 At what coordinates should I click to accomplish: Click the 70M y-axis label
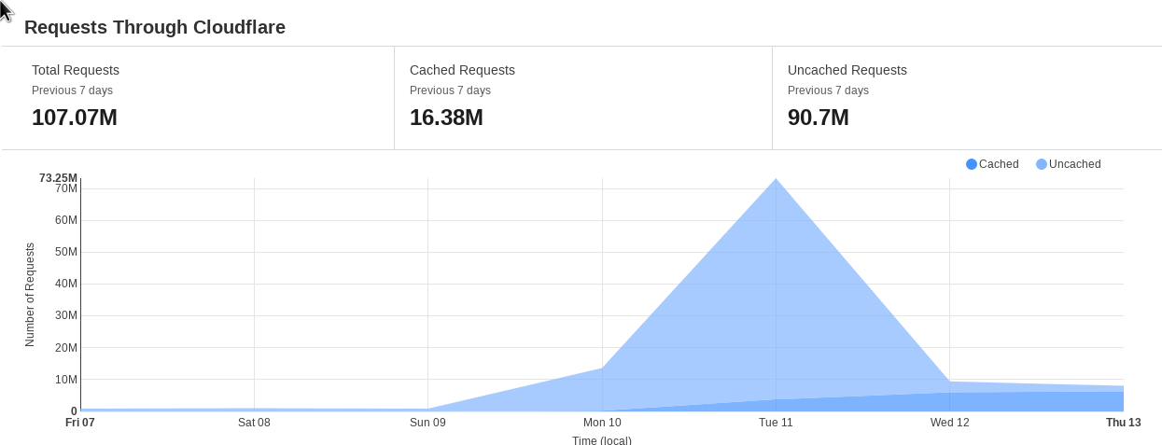pos(66,188)
